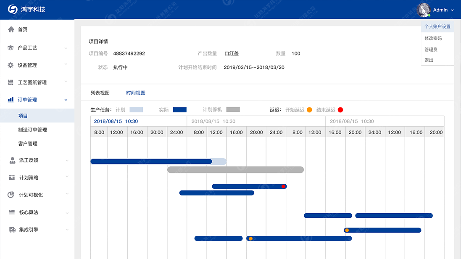Viewport: 461px width, 259px height.
Task: Open 制造订单管理 in the sidebar
Action: 32,130
